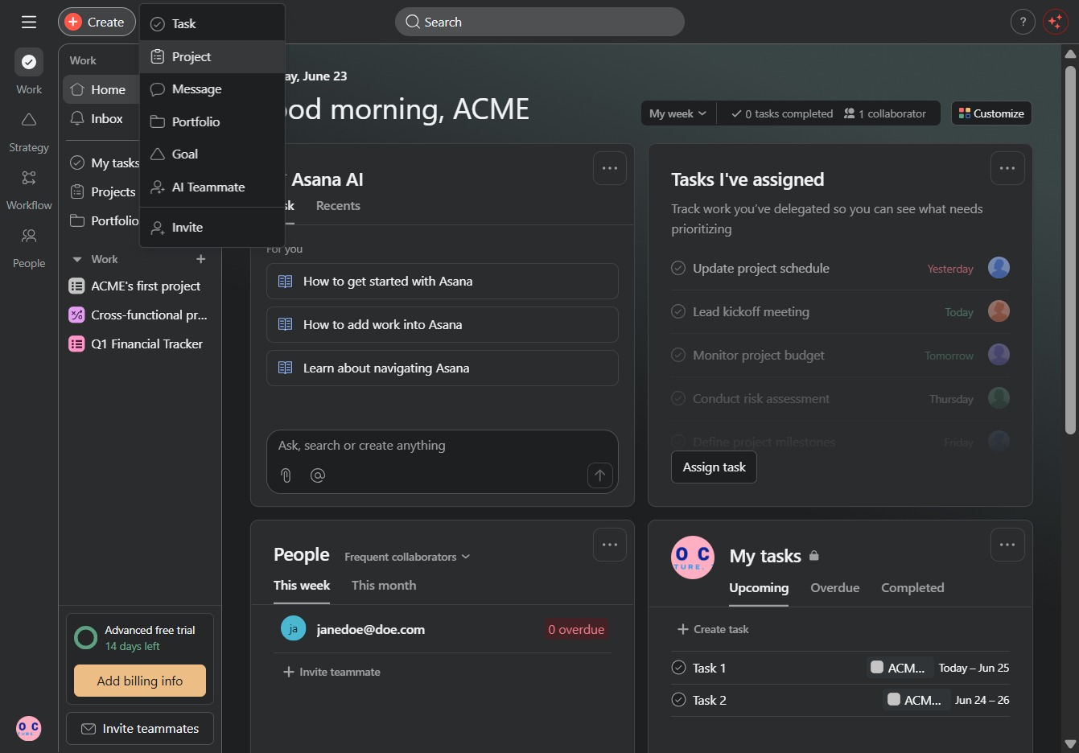Viewport: 1079px width, 753px height.
Task: Open the Work section in the sidebar rail
Action: 29,72
